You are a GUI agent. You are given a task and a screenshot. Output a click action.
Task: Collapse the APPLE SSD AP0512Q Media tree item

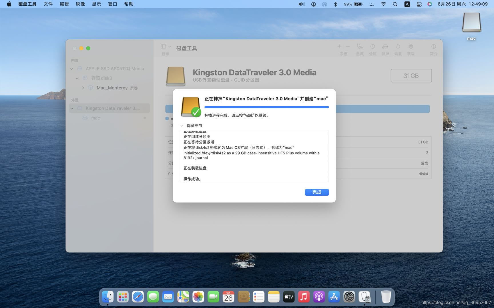(x=72, y=69)
